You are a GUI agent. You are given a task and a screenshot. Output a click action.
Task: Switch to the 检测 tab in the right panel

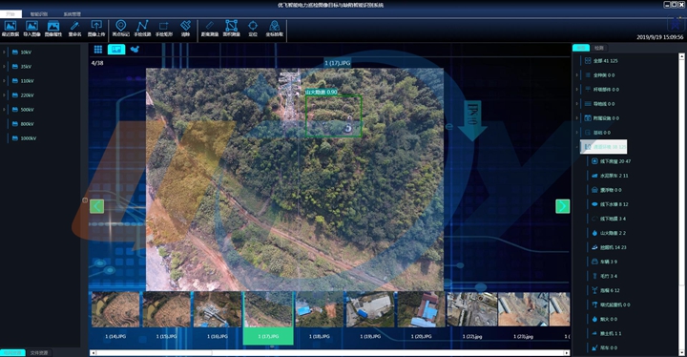[x=599, y=48]
